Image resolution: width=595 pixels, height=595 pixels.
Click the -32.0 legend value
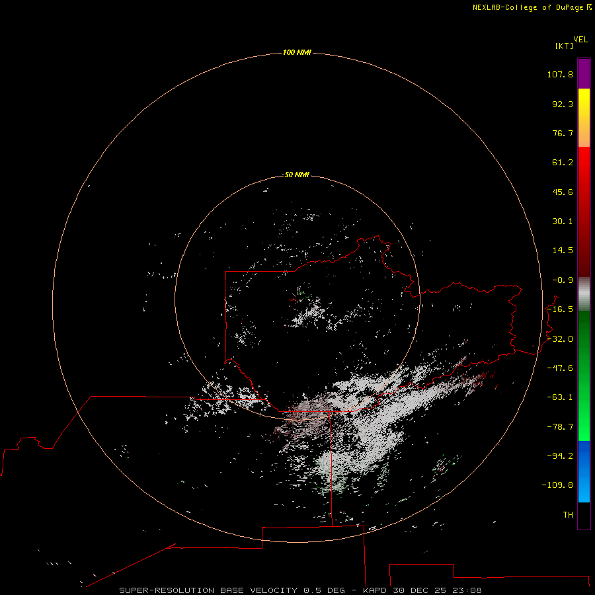[x=560, y=339]
